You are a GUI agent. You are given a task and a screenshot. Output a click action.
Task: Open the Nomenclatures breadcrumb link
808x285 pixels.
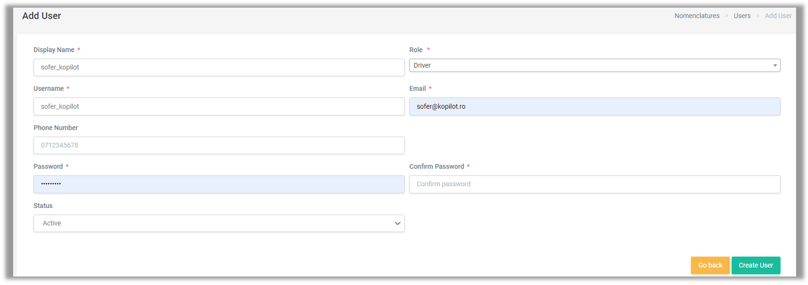point(697,16)
